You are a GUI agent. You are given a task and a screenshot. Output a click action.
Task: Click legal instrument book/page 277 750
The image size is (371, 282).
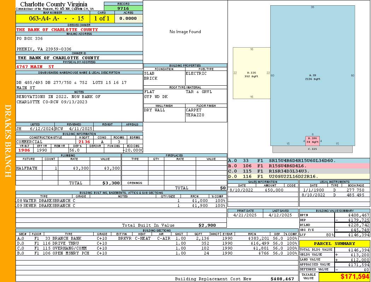point(355,190)
